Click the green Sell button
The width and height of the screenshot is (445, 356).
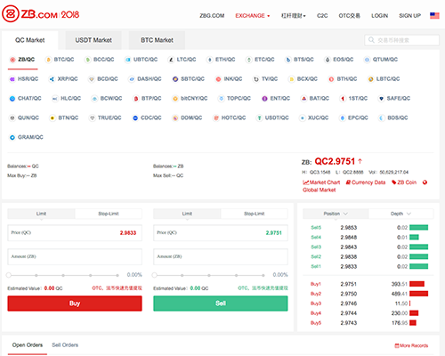[x=221, y=303]
